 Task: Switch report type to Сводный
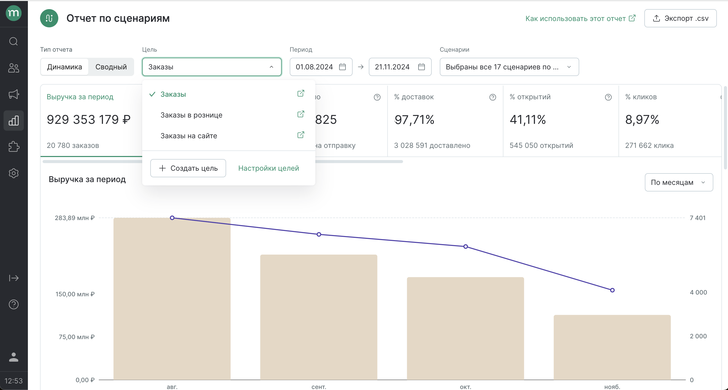point(111,67)
